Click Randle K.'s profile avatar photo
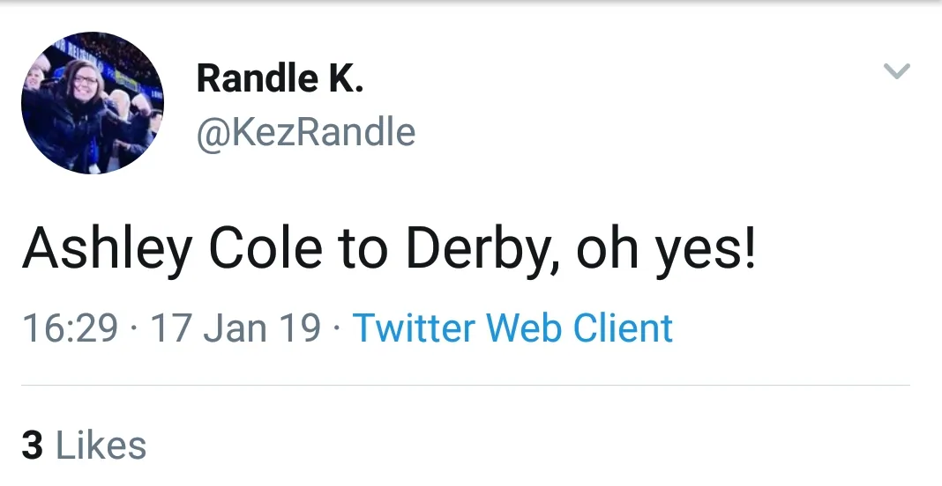The height and width of the screenshot is (486, 942). (92, 103)
